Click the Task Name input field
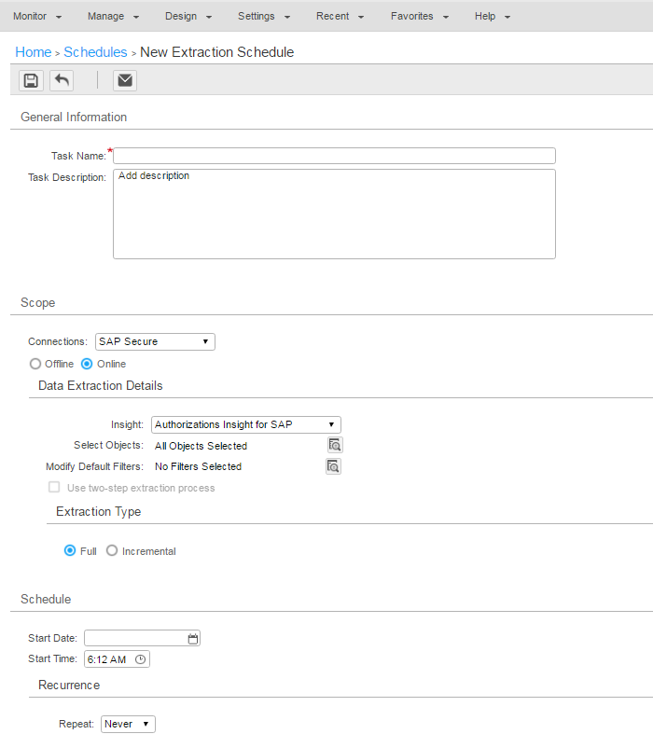Viewport: 653px width, 748px height. (334, 156)
